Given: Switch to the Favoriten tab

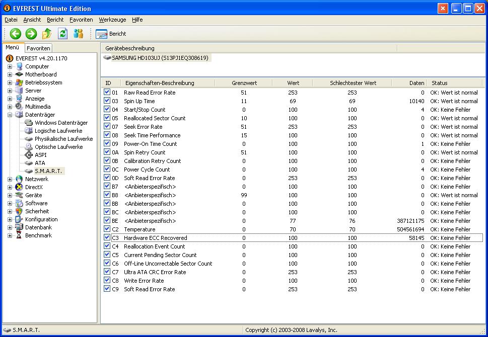Looking at the screenshot, I should click(38, 48).
